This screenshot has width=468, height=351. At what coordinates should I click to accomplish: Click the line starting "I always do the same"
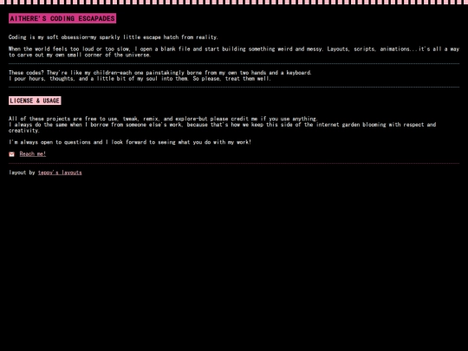point(223,127)
